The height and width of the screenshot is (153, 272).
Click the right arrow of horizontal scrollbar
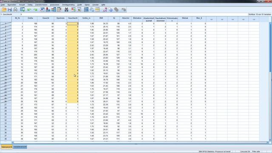(x=267, y=142)
